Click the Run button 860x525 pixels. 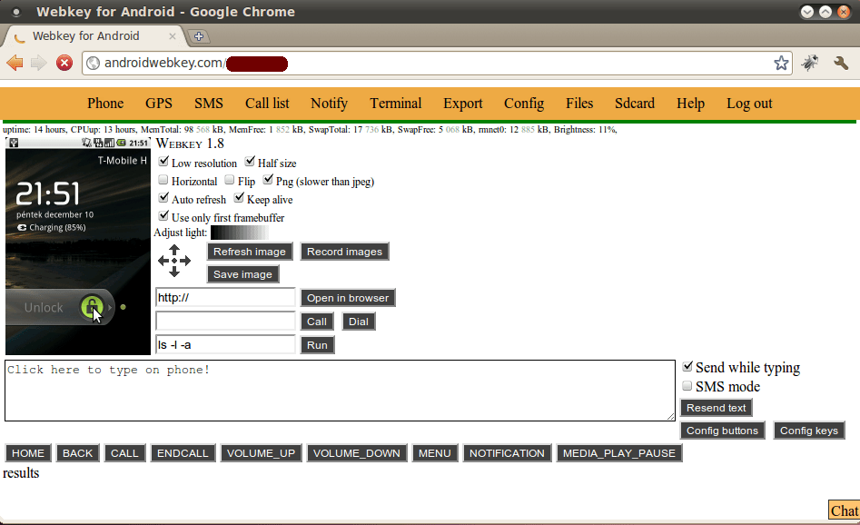[x=317, y=345]
